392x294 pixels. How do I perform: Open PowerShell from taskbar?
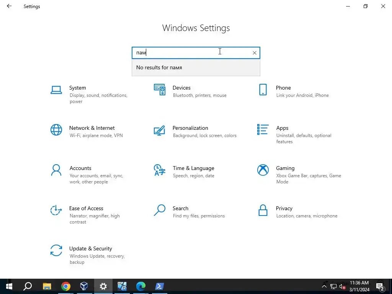coord(160,286)
